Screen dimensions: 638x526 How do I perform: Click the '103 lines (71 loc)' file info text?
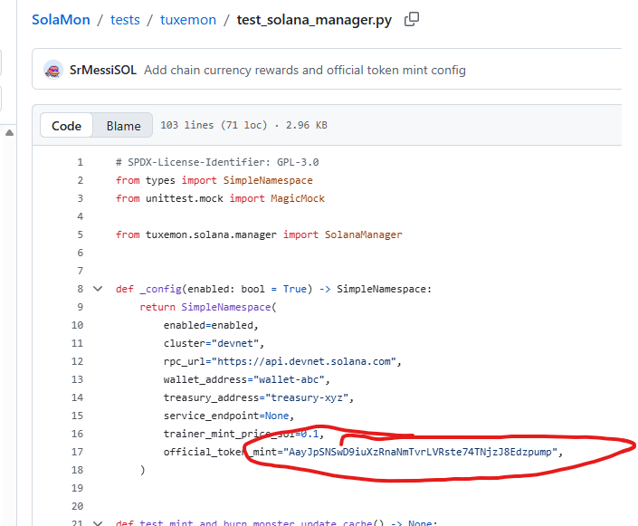(x=214, y=125)
